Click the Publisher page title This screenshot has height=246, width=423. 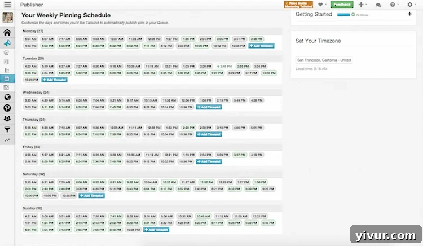pos(32,5)
